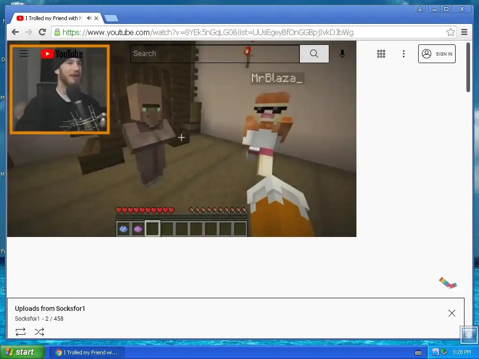
Task: Mute tab via the speaker icon
Action: pyautogui.click(x=89, y=18)
